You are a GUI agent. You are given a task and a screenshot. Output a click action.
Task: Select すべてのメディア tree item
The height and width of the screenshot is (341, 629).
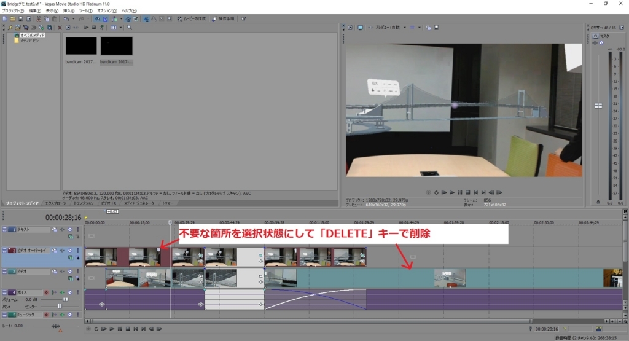click(32, 35)
